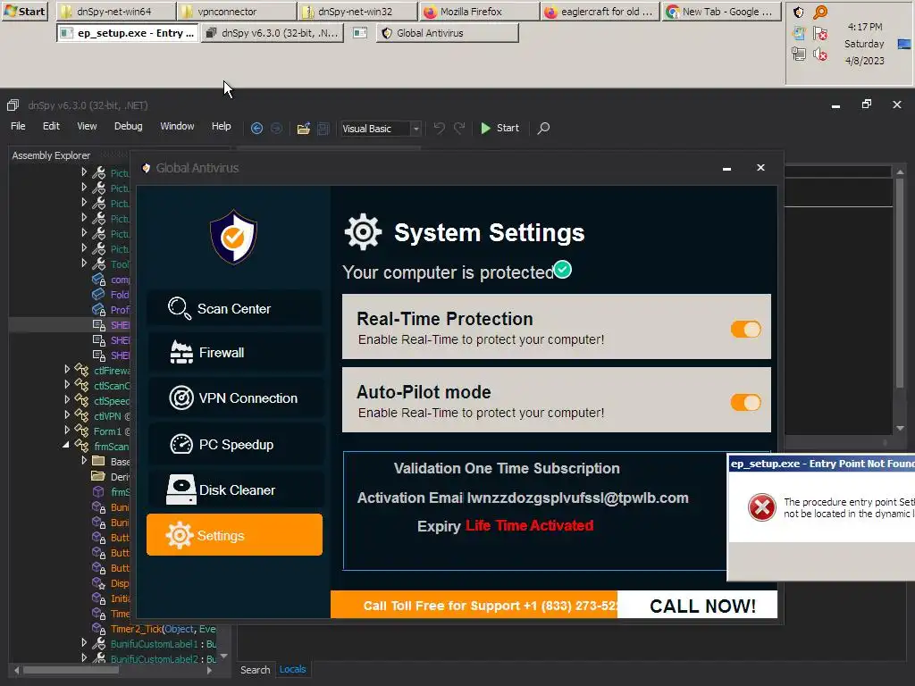915x686 pixels.
Task: Click the Prof class icon in tree
Action: [98, 309]
